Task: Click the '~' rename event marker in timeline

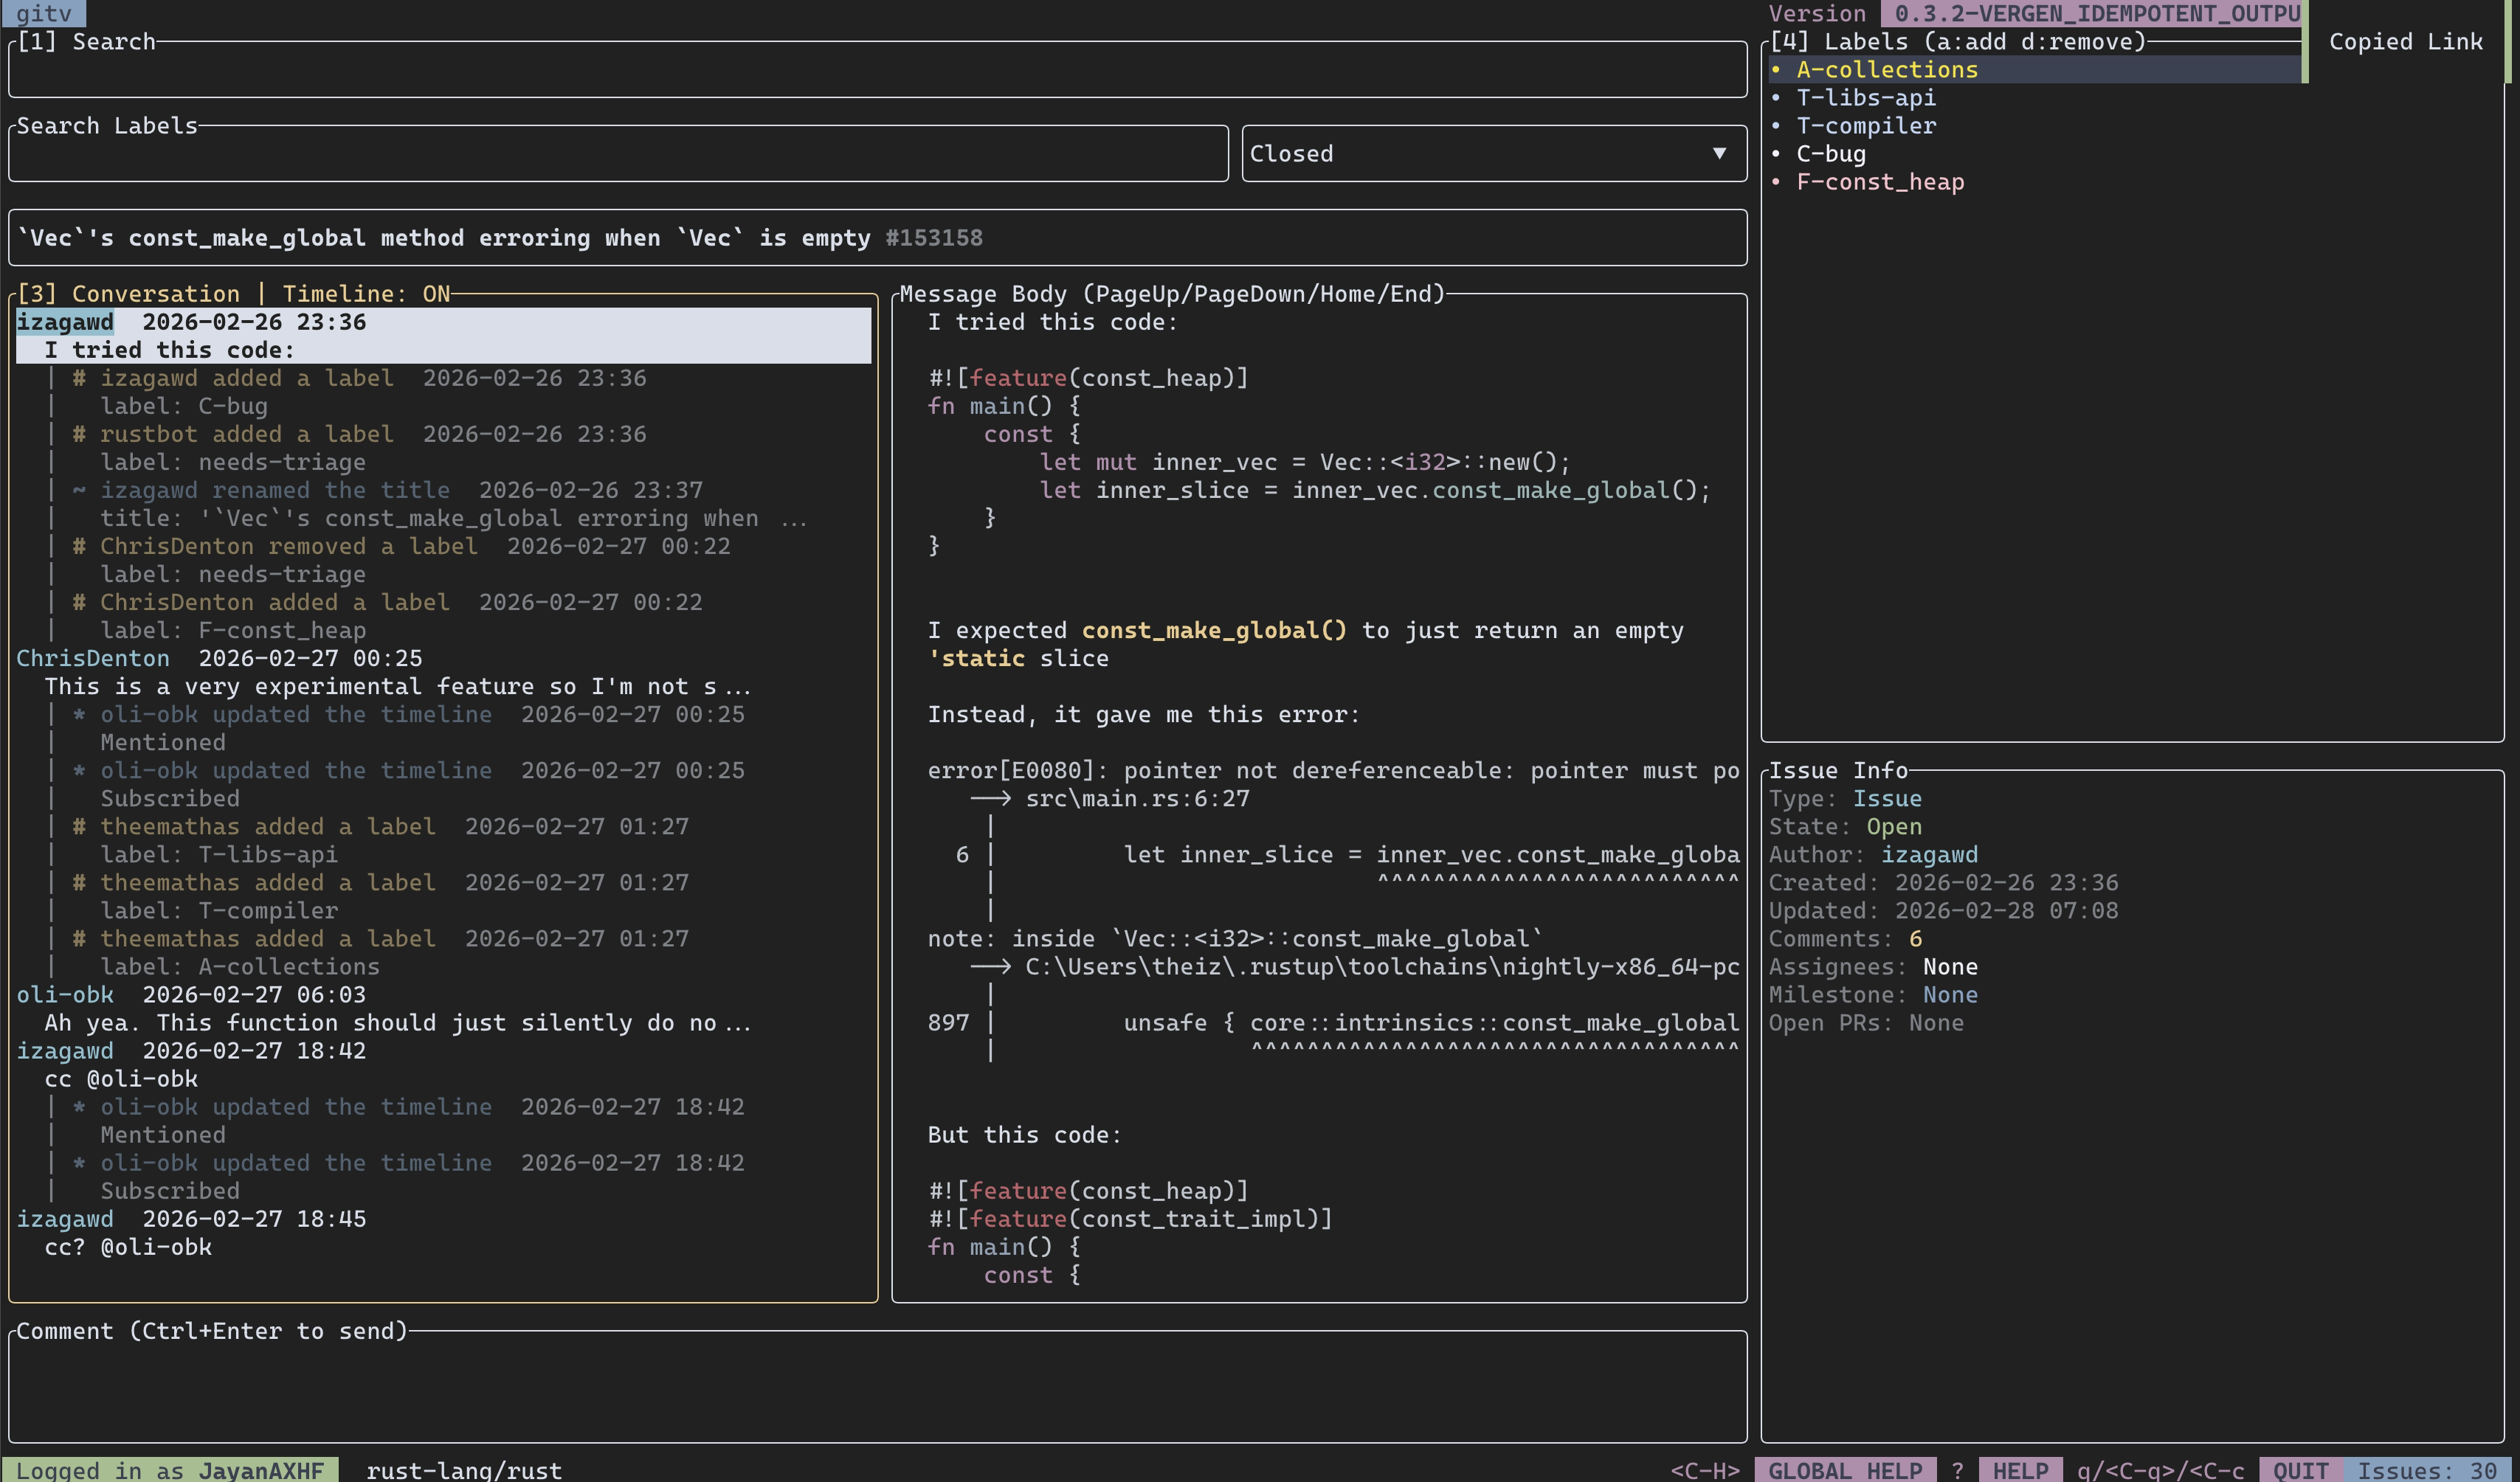Action: (79, 490)
